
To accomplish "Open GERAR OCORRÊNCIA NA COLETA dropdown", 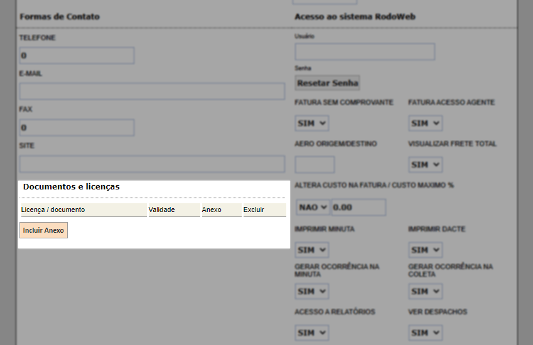I will [x=425, y=291].
